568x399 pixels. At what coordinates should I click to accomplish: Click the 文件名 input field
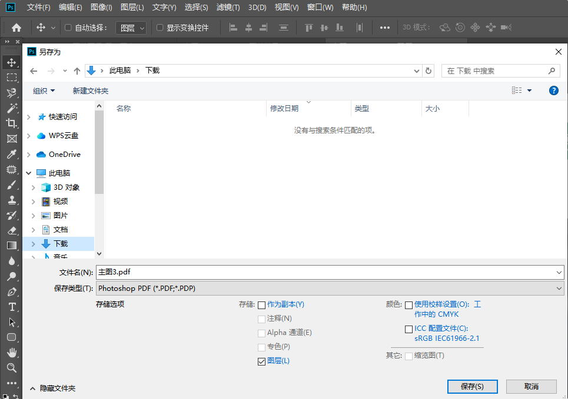tap(325, 273)
